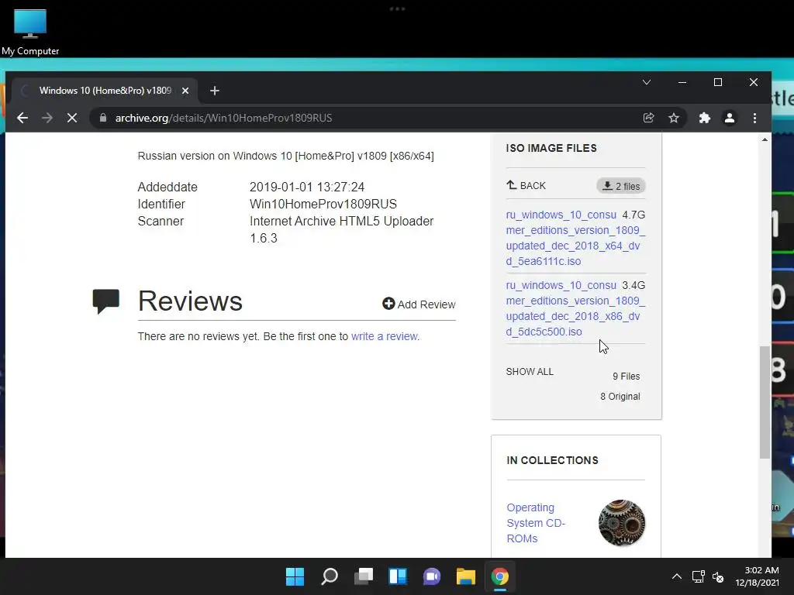Click BACK in ISO image files
This screenshot has height=595, width=794.
[x=526, y=186]
